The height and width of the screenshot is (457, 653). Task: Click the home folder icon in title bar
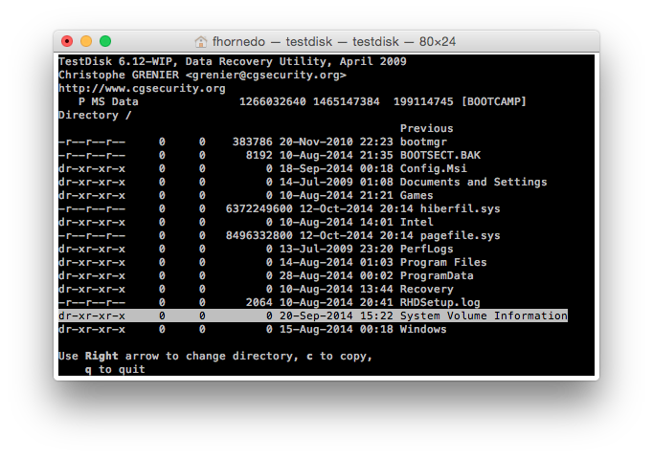pyautogui.click(x=201, y=41)
